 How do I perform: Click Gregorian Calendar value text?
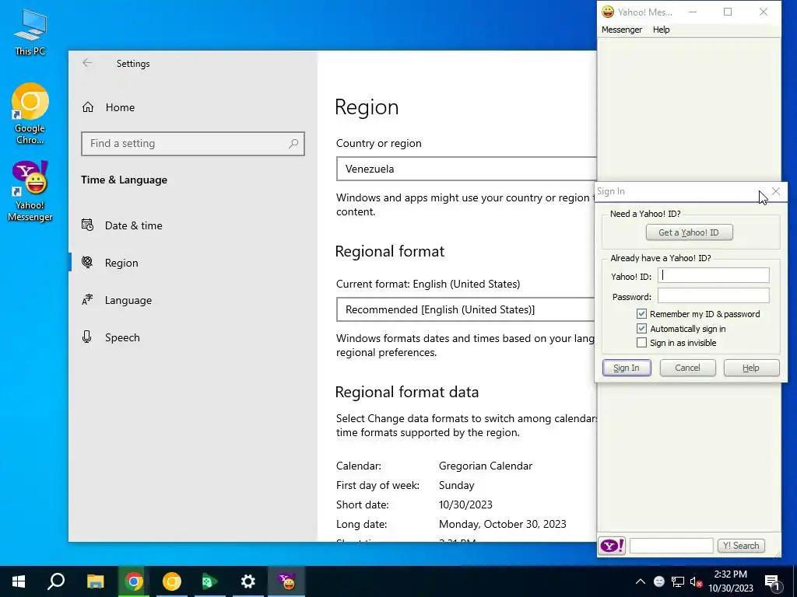click(486, 466)
